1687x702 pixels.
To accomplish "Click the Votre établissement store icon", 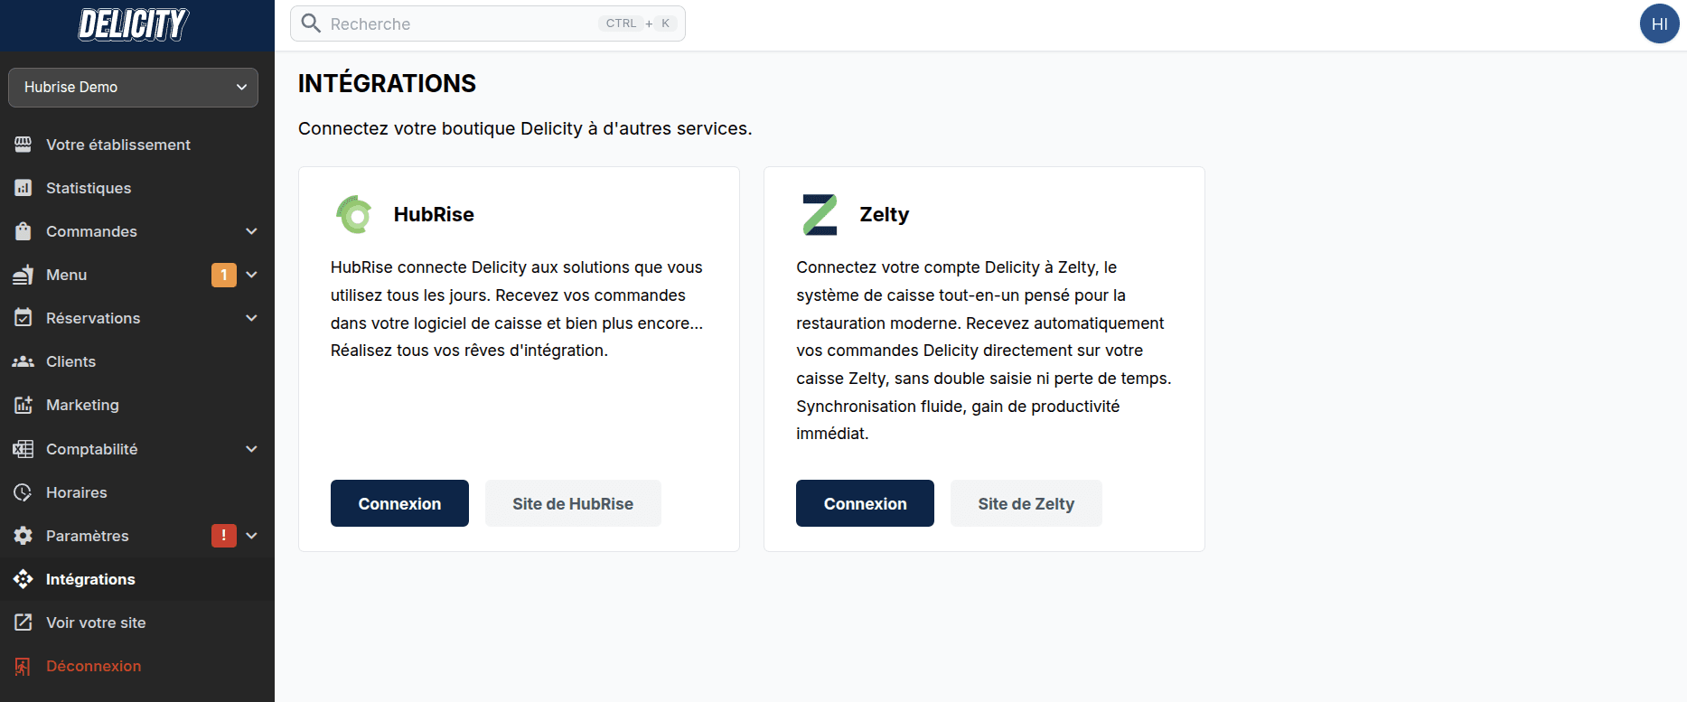I will click(23, 145).
